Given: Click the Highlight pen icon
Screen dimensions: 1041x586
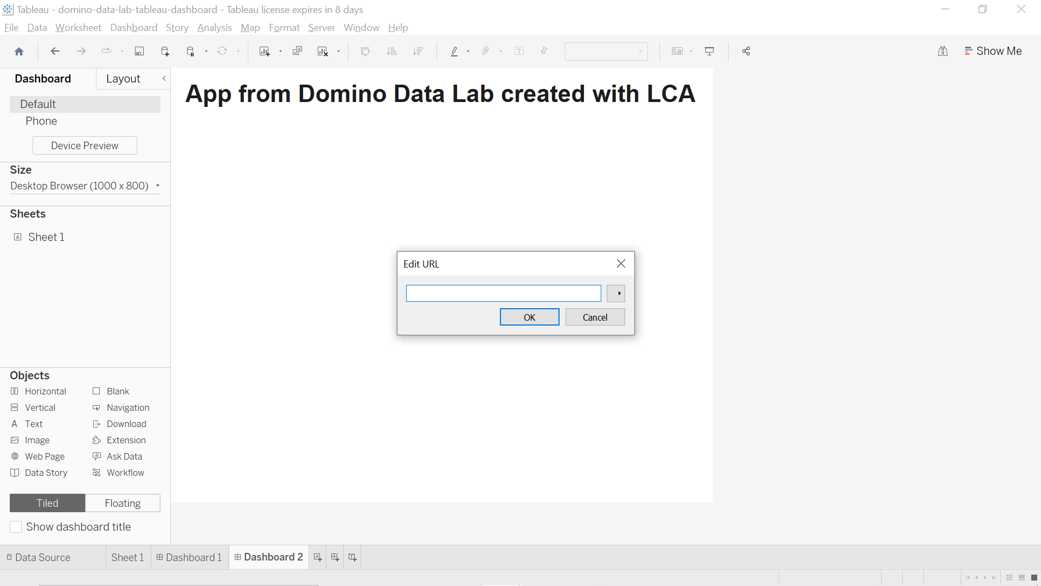Looking at the screenshot, I should pos(454,51).
